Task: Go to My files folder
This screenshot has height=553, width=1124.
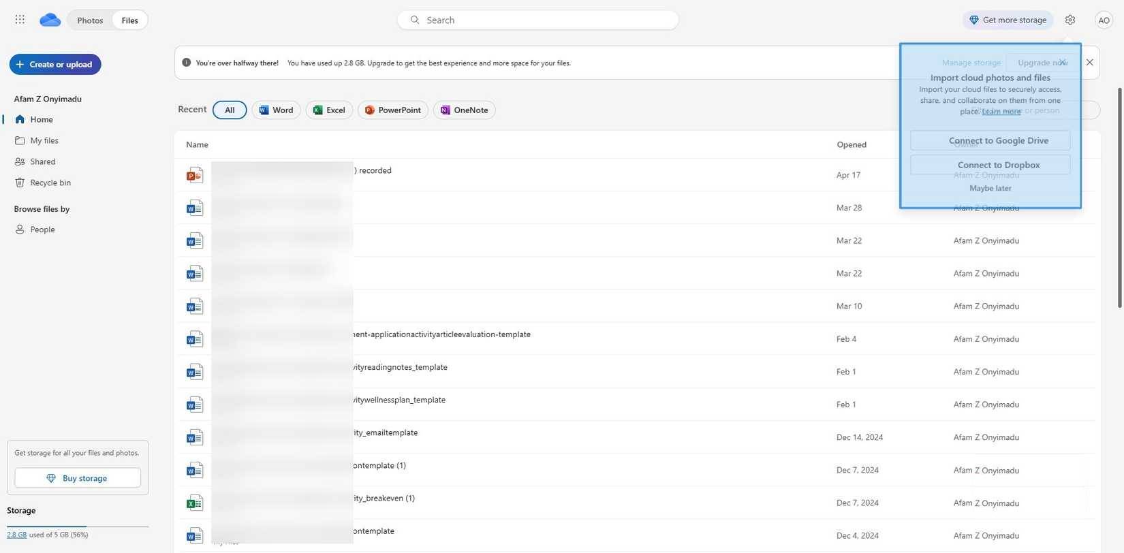Action: click(44, 140)
